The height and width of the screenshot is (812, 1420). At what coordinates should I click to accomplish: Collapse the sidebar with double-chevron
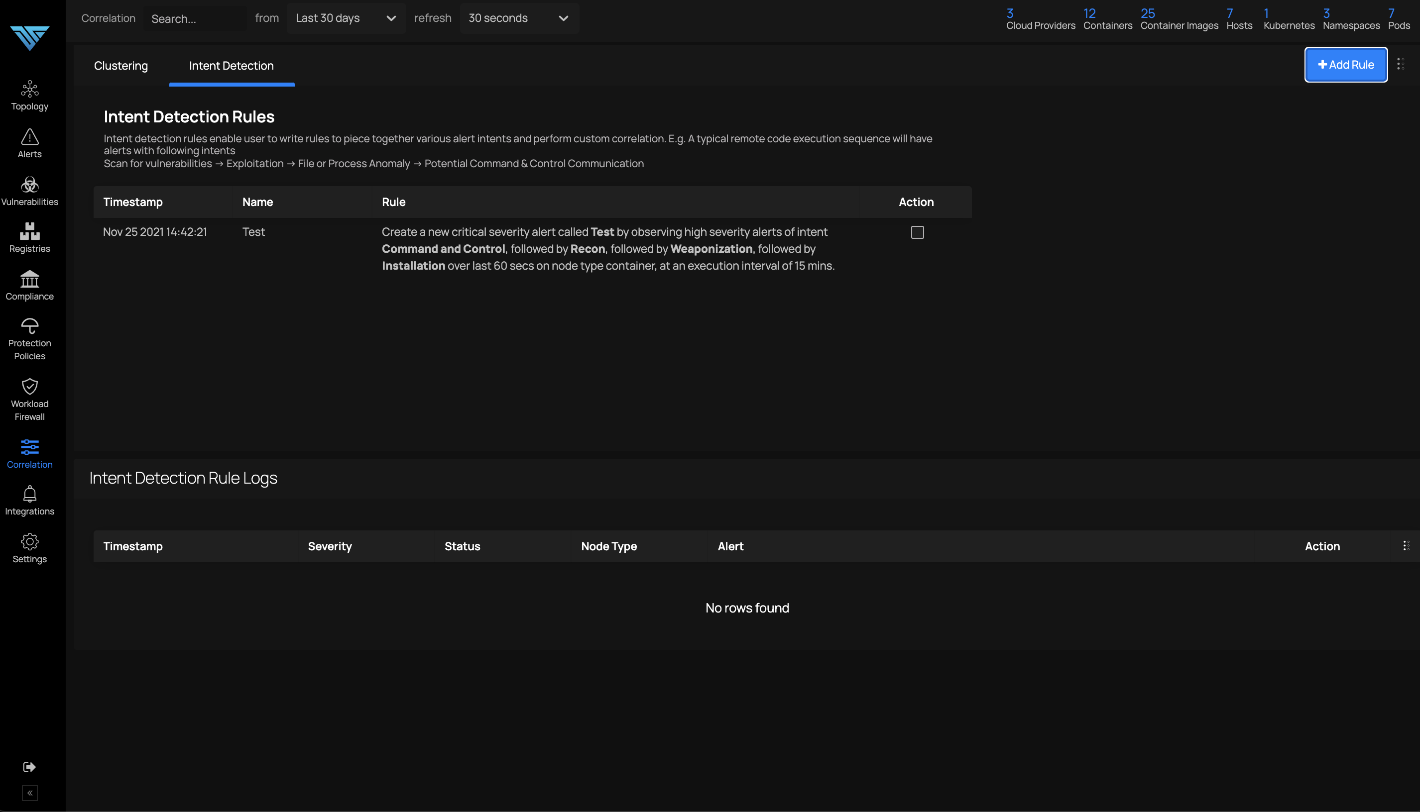[29, 793]
